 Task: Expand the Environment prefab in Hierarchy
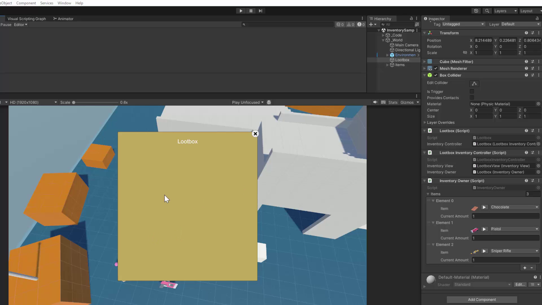point(387,55)
